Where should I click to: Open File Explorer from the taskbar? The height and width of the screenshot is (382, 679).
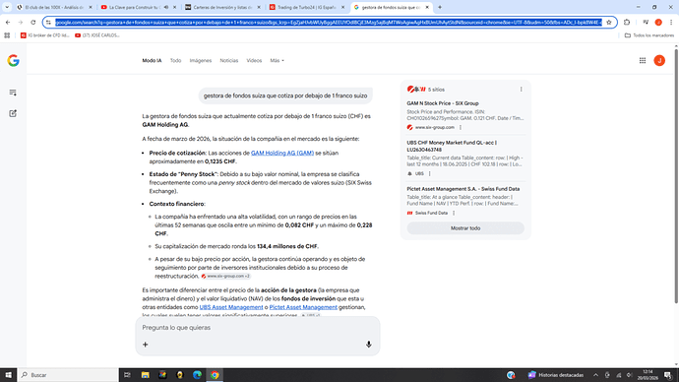pos(145,375)
